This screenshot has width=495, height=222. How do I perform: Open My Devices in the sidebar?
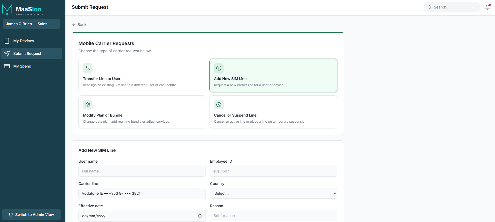click(31, 41)
